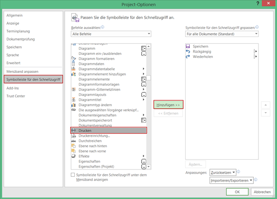Click the Diagrammdaten icon
Viewport: 277px width, 199px height.
(73, 64)
